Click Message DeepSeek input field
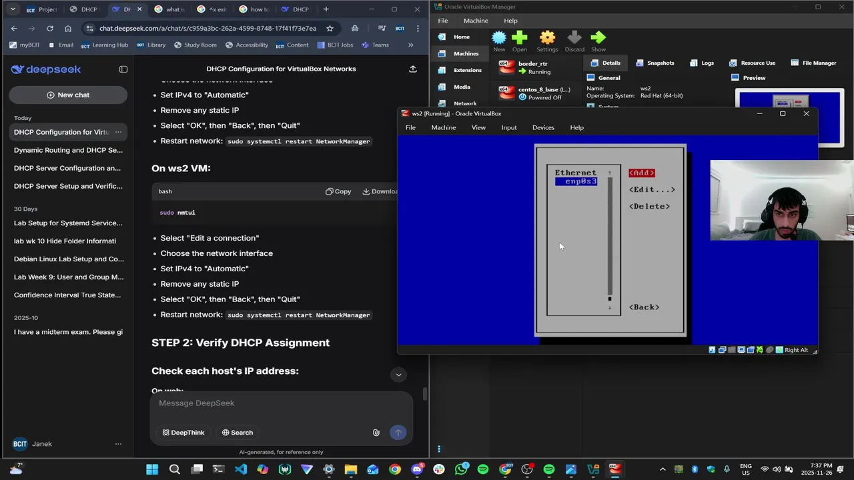The image size is (854, 480). coord(280,403)
